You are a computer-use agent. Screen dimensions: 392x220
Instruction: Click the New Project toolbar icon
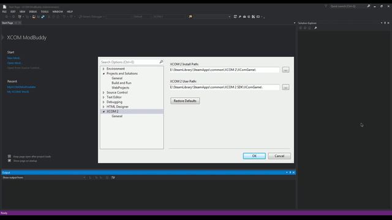click(x=20, y=16)
